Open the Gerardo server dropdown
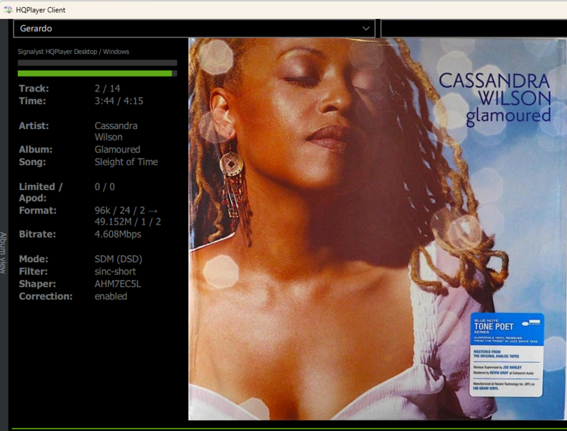 pyautogui.click(x=193, y=28)
